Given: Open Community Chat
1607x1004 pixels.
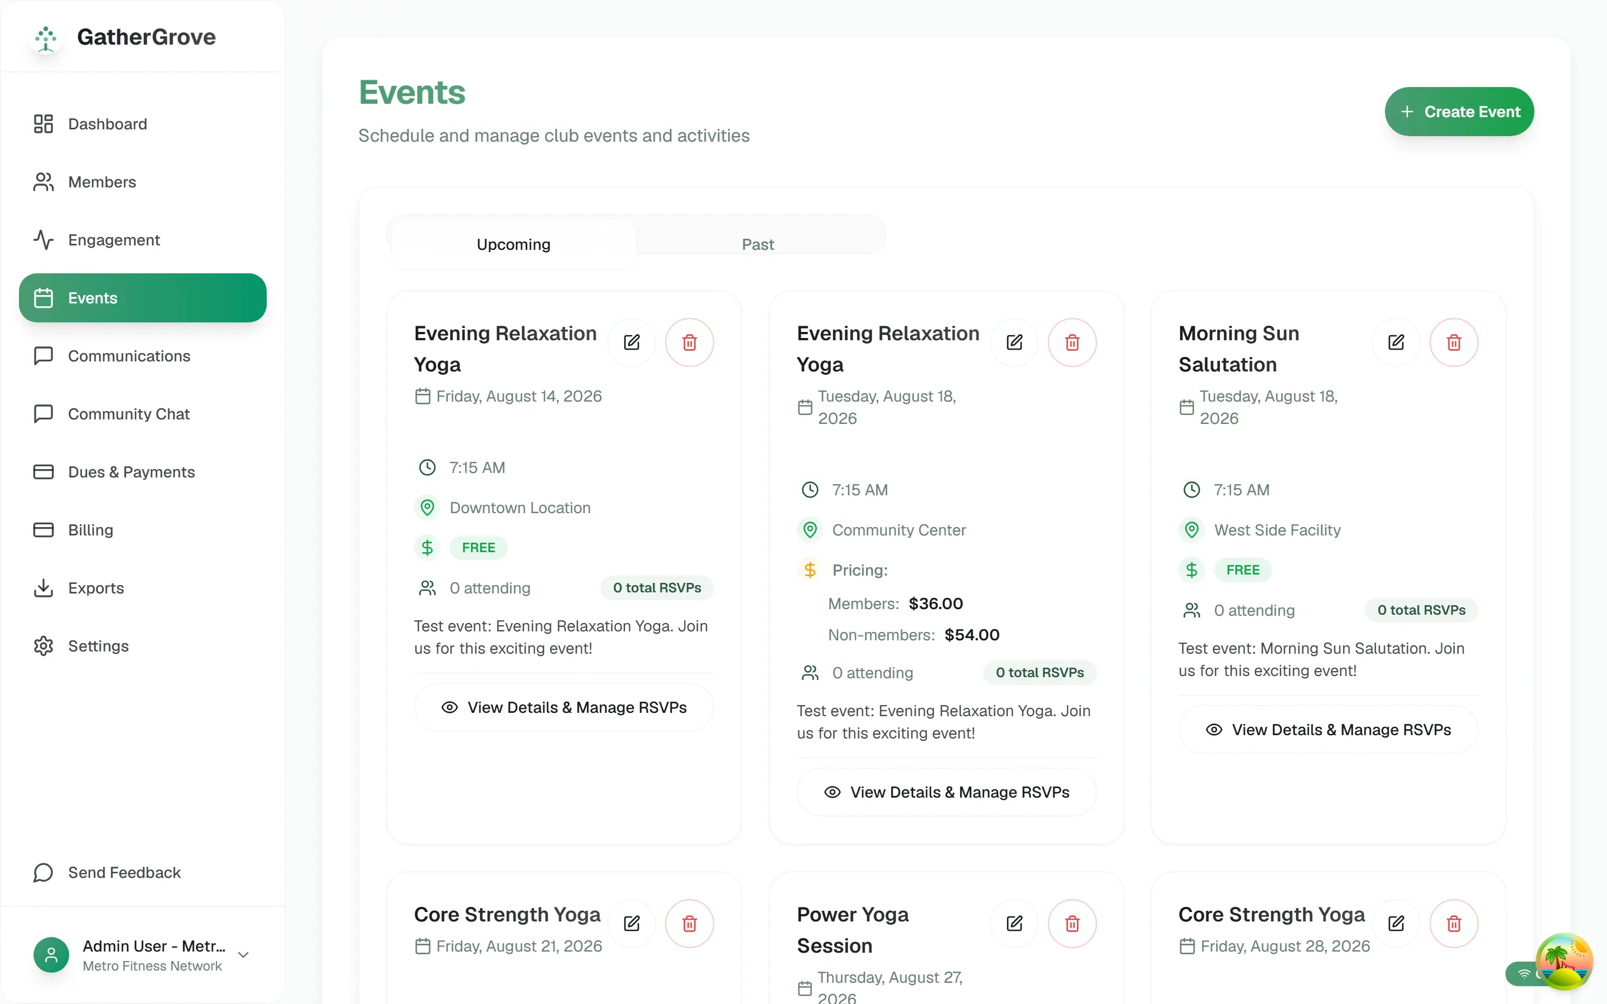Looking at the screenshot, I should coord(143,414).
